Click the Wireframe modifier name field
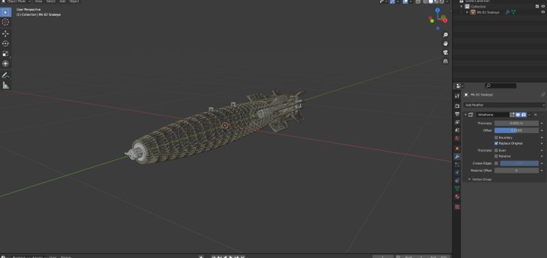This screenshot has height=258, width=547. point(492,115)
